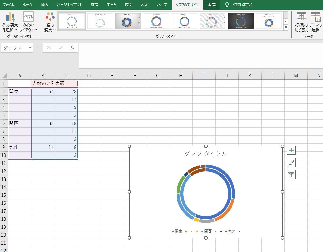Open the ファイル (File) tab
This screenshot has width=323, height=252.
tap(9, 4)
